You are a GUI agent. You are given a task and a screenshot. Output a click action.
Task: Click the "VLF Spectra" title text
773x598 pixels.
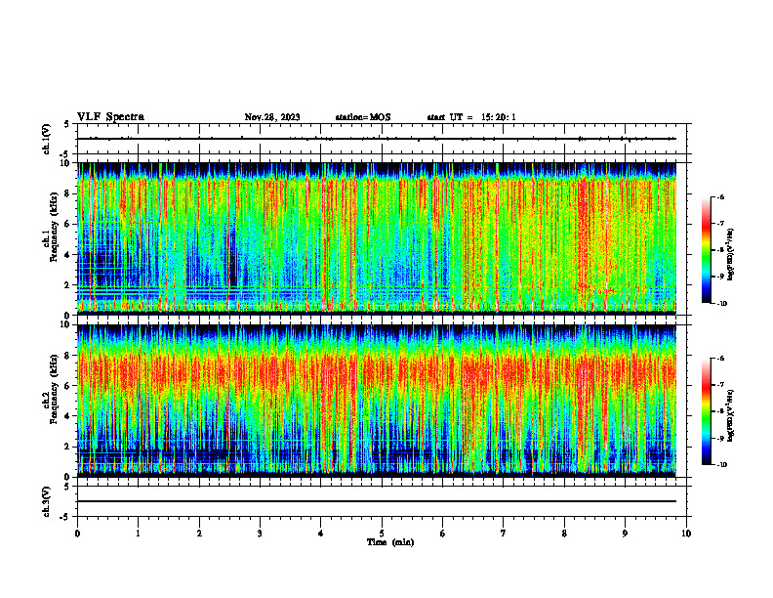(110, 117)
